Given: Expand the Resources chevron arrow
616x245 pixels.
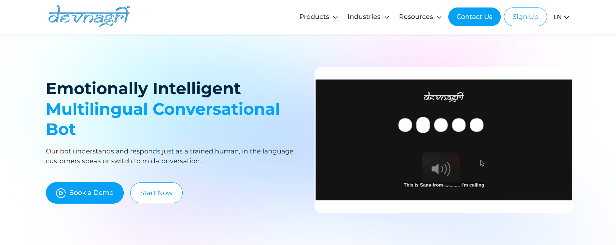Looking at the screenshot, I should coord(439,17).
